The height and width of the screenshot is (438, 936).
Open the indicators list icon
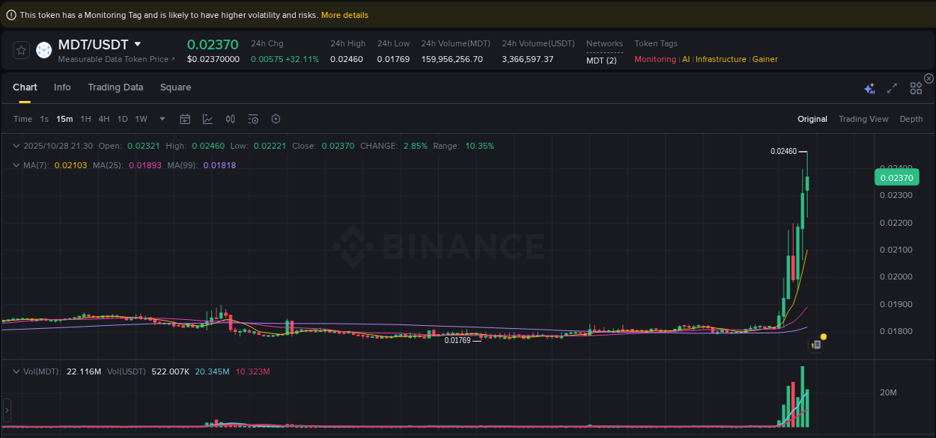coord(253,119)
